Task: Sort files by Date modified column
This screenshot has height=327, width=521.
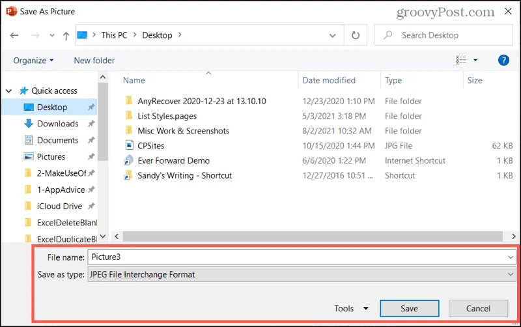Action: tap(329, 80)
